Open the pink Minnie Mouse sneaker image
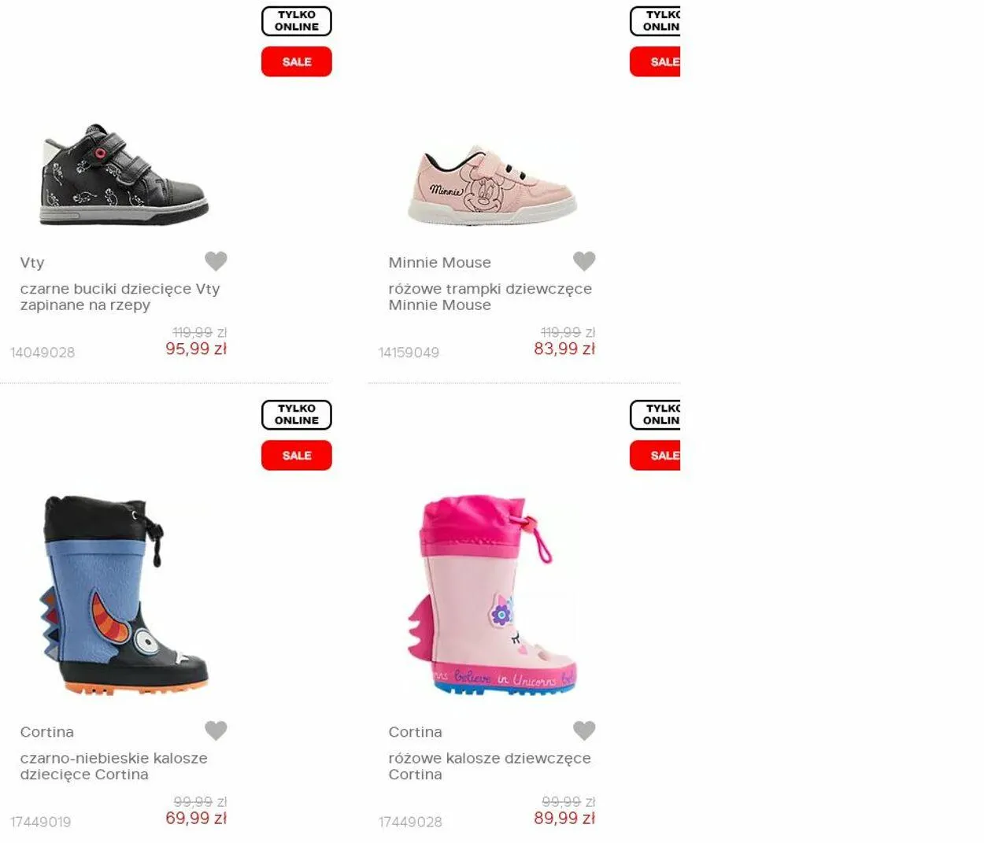 click(x=493, y=184)
